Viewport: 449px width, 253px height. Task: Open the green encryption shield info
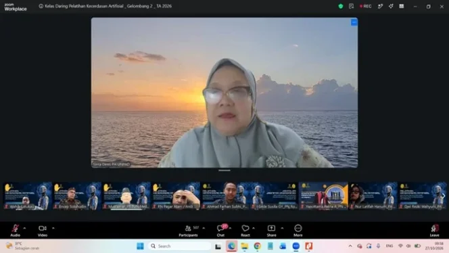[341, 6]
